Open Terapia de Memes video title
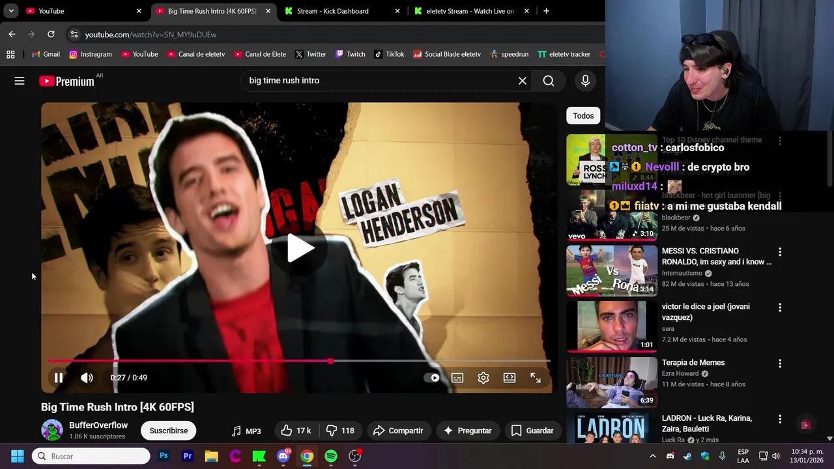Image resolution: width=834 pixels, height=469 pixels. 693,363
